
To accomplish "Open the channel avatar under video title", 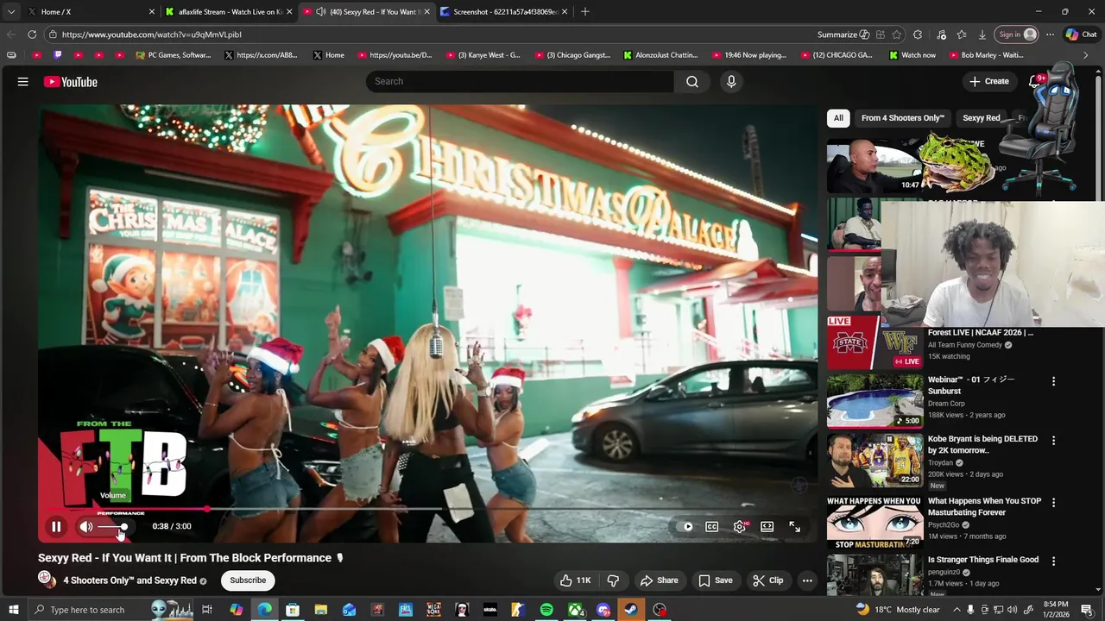I will click(47, 580).
